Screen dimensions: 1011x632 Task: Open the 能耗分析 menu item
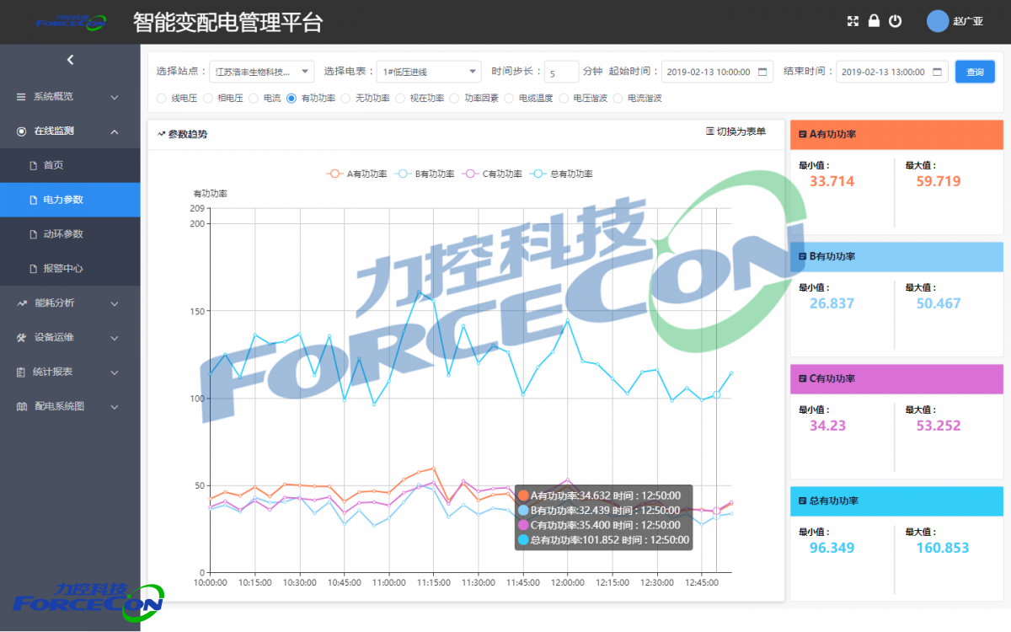[70, 303]
